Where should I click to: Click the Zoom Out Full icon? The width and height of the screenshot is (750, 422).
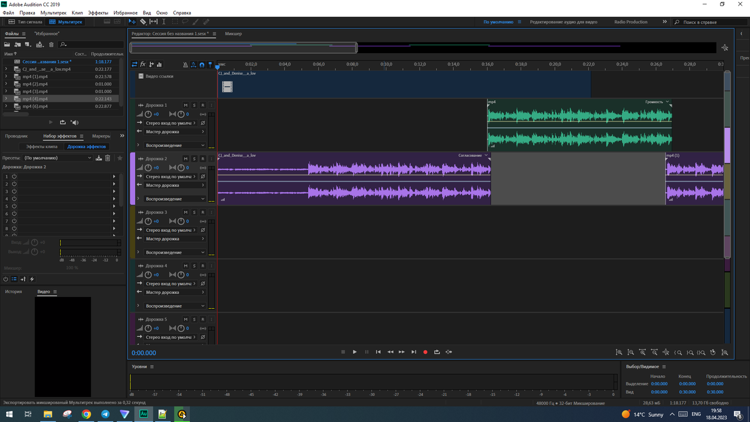(666, 353)
